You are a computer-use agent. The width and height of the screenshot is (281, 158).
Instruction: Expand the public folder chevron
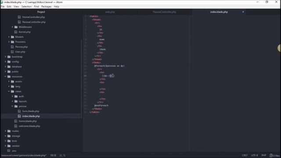[x=5, y=72]
